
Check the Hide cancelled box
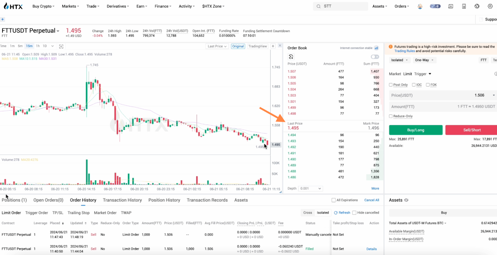click(354, 213)
